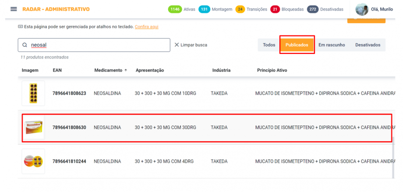Viewport: 403px width, 192px height.
Task: Click the search magnifier icon
Action: point(25,45)
